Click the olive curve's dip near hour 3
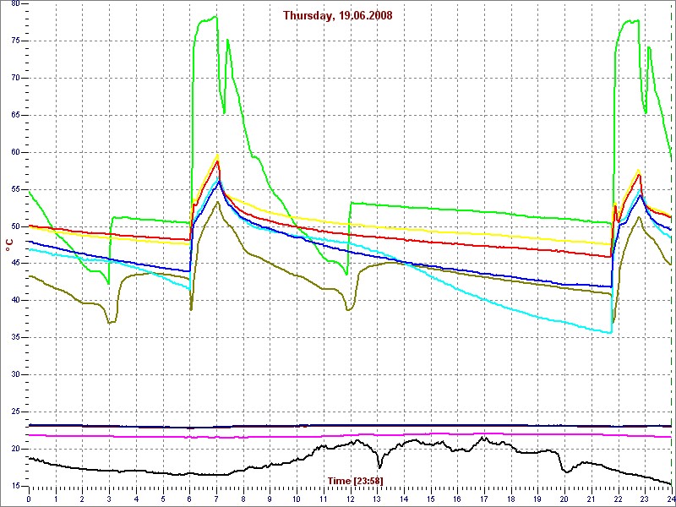Image resolution: width=676 pixels, height=507 pixels. (x=109, y=323)
